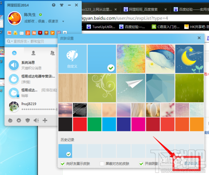The height and width of the screenshot is (175, 209).
Task: Enable the 屏蔽对方的皮肤 checkbox
Action: [x=102, y=164]
